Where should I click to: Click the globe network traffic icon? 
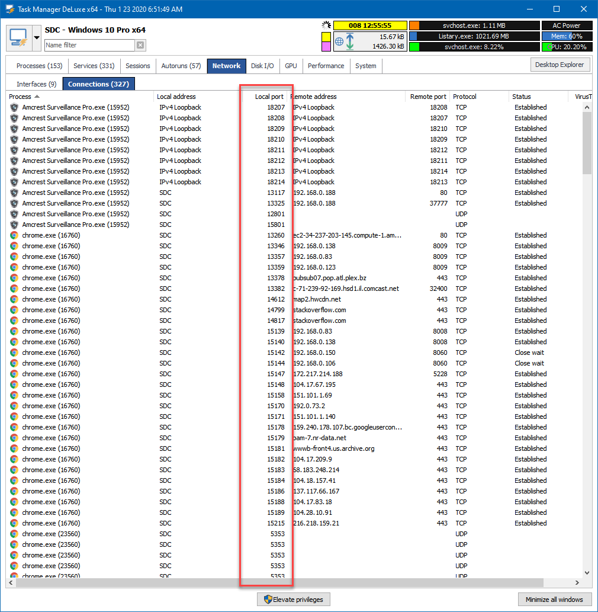[x=339, y=41]
